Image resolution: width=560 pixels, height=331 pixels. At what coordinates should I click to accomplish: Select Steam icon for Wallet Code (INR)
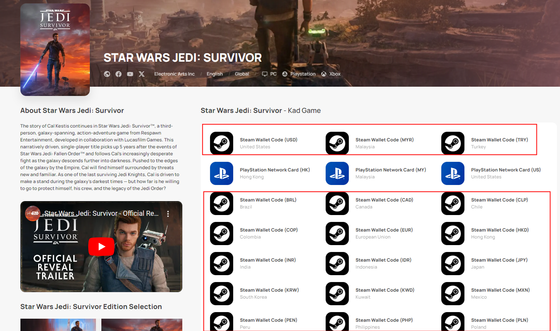[222, 264]
